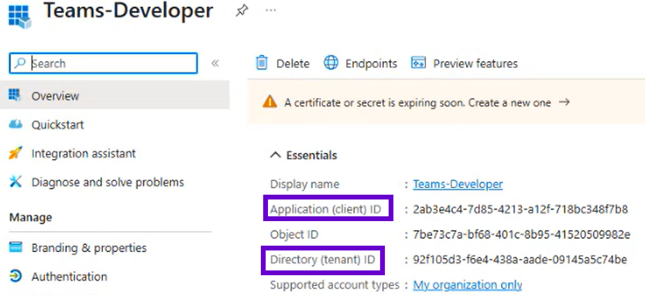This screenshot has height=296, width=645.
Task: Click the Directory (tenant) ID label
Action: click(x=323, y=260)
